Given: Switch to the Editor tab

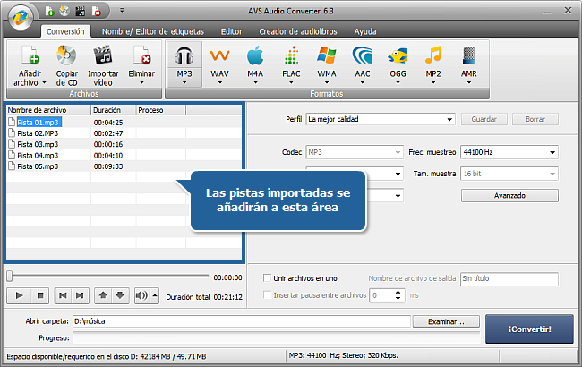Looking at the screenshot, I should [231, 30].
